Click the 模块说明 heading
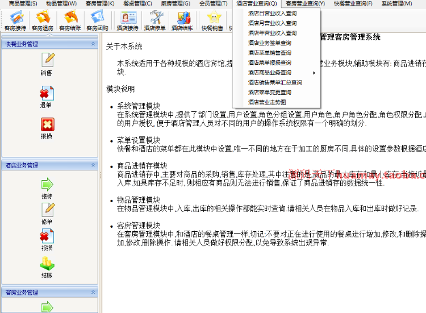Image resolution: width=426 pixels, height=313 pixels. 120,89
